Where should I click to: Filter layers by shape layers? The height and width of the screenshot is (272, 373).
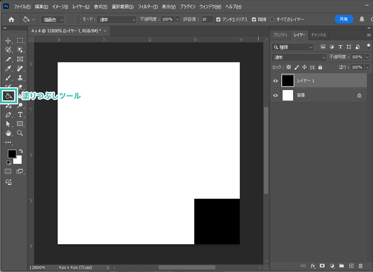click(x=349, y=47)
